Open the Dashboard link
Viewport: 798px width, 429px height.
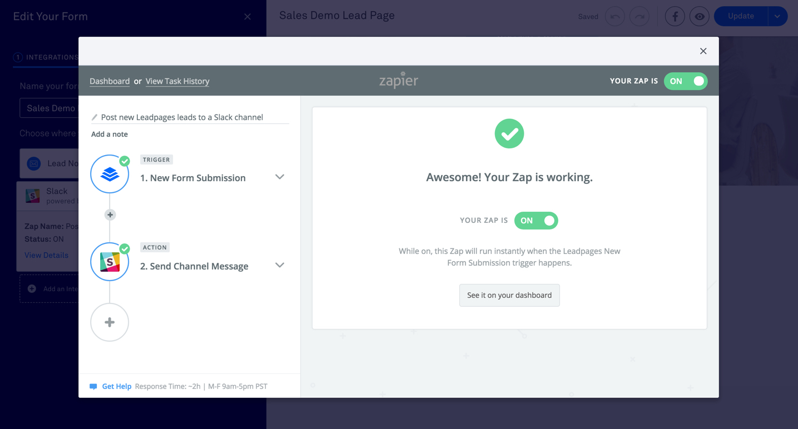click(110, 81)
